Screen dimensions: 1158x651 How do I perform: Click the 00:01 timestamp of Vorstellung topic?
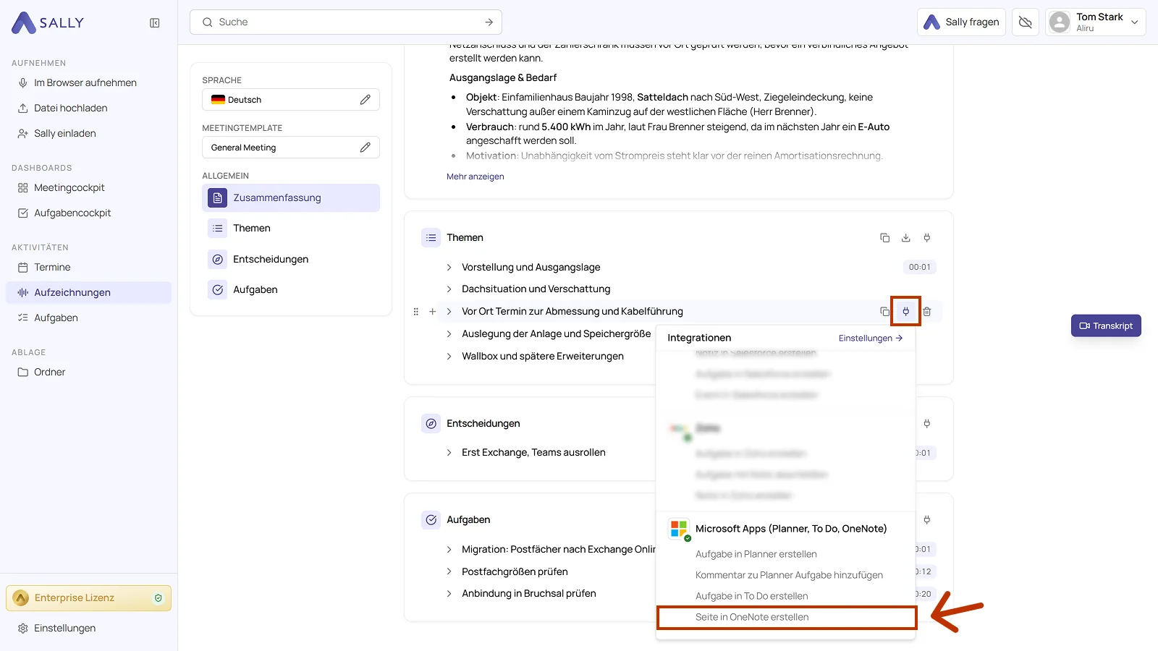(x=920, y=268)
